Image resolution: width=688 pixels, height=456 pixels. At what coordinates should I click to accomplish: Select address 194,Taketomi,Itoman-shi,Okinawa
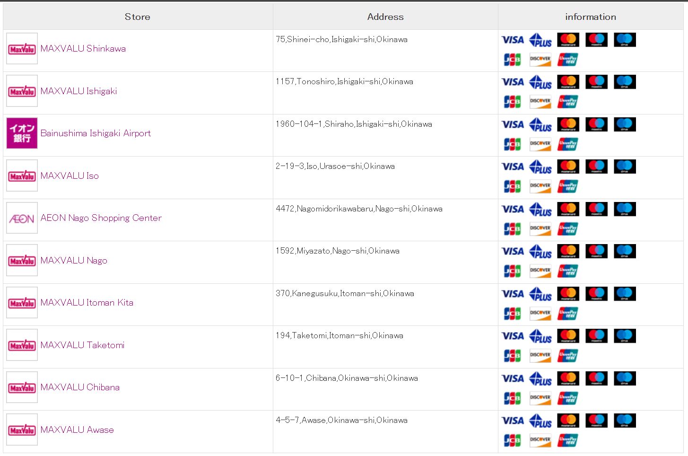[340, 335]
